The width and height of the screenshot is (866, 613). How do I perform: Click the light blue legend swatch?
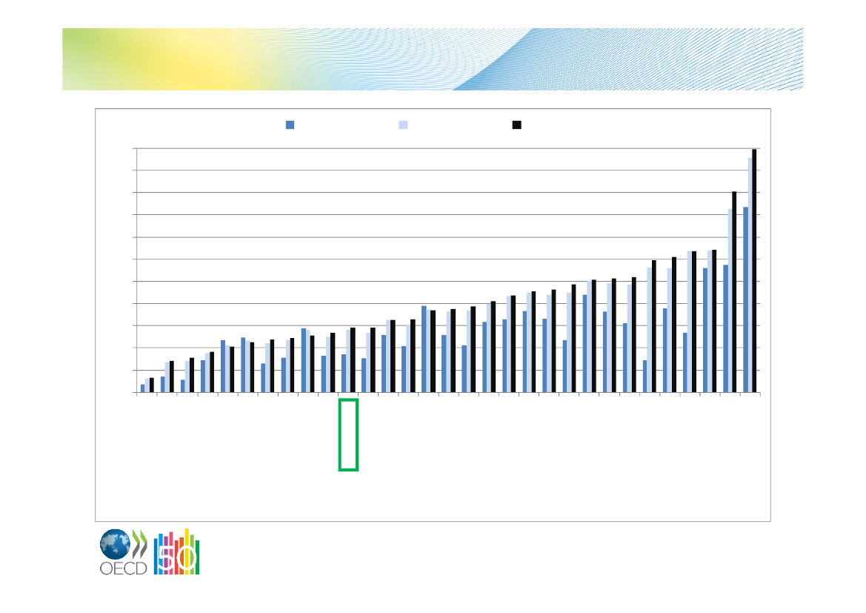[x=403, y=125]
